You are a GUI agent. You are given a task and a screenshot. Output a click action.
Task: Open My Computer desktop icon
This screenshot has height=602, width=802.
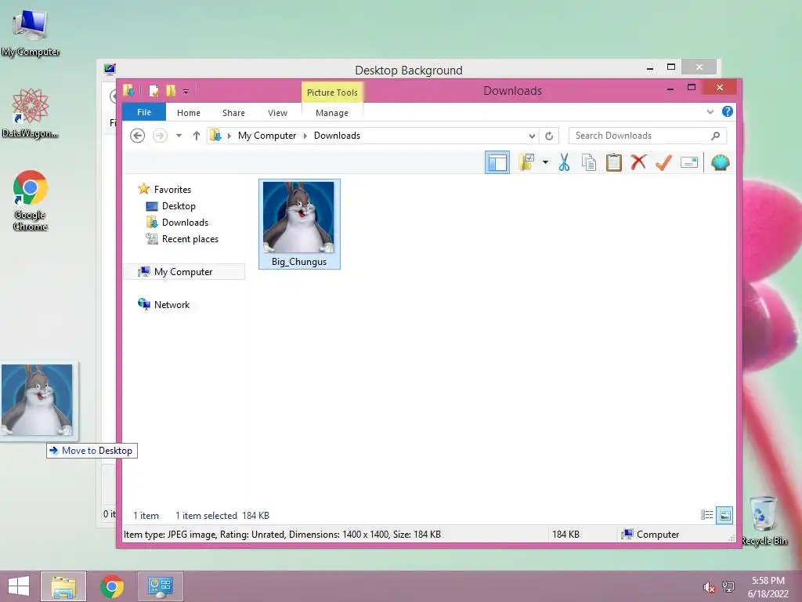pyautogui.click(x=31, y=33)
